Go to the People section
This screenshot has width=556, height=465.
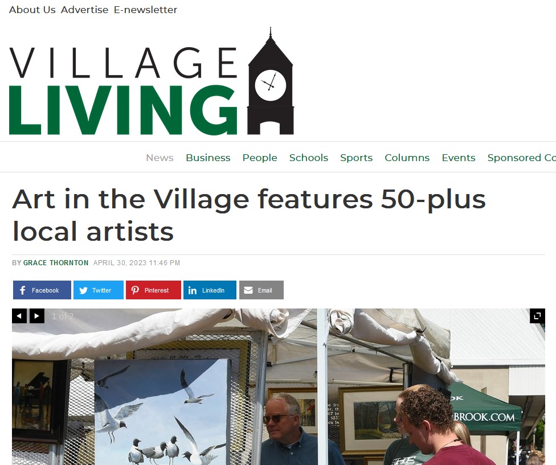tap(260, 158)
